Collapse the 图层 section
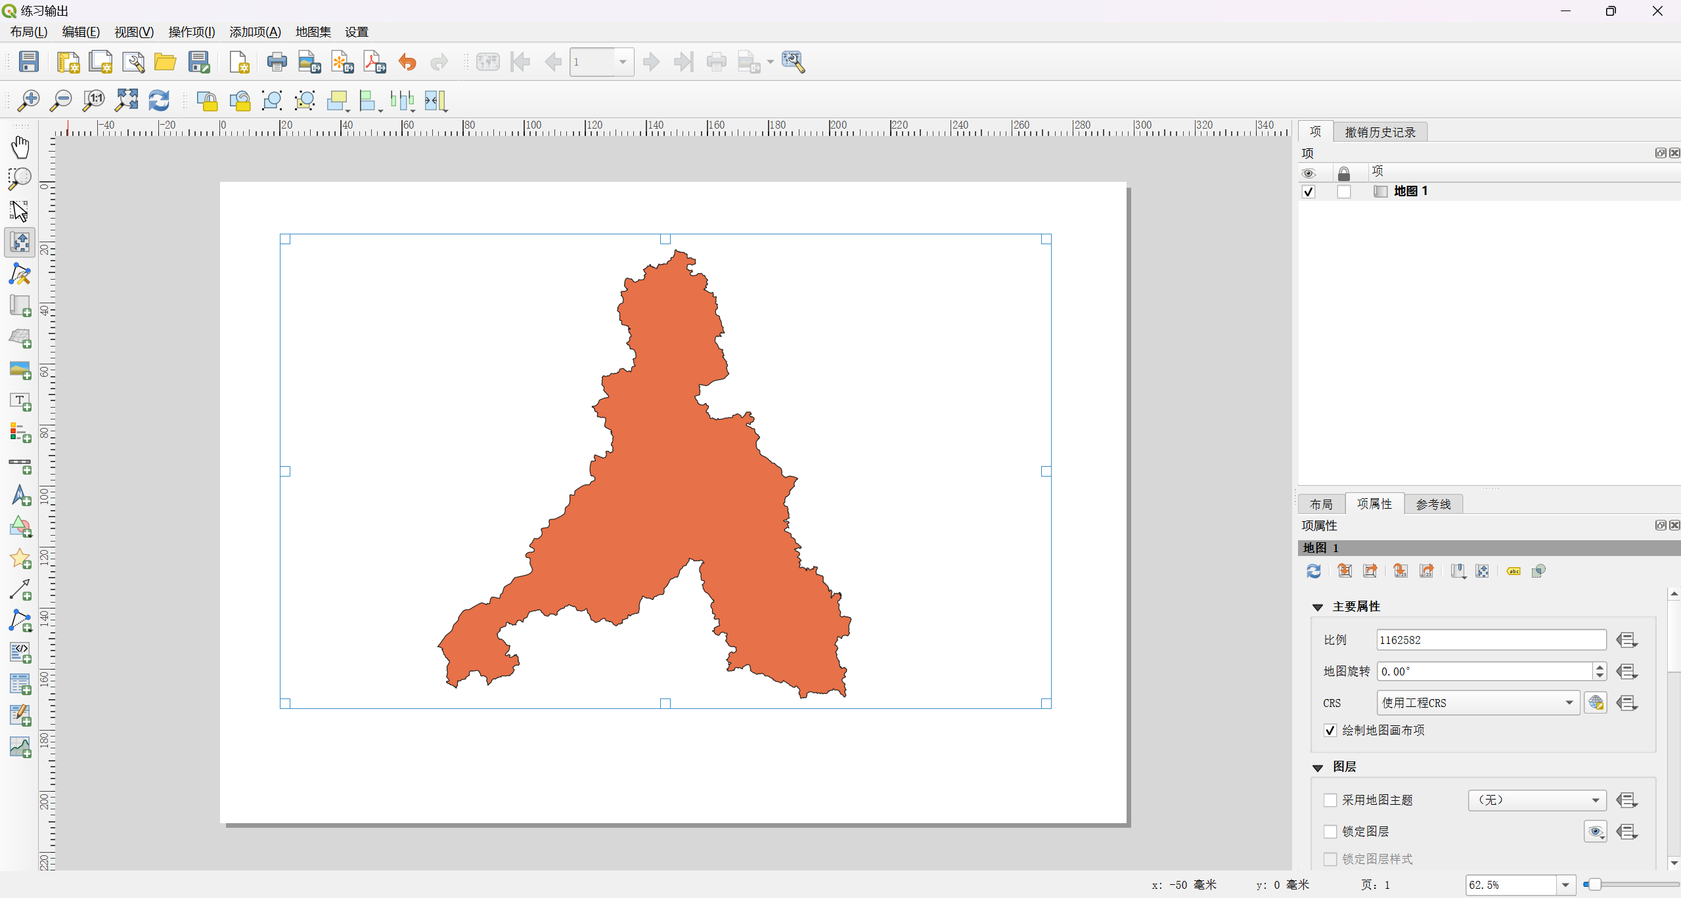The width and height of the screenshot is (1681, 898). (1318, 767)
